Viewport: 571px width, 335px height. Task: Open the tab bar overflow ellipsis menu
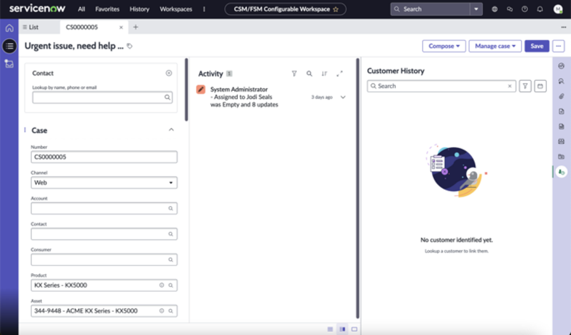563,27
